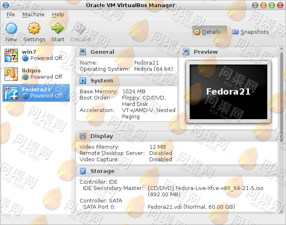Open the Help menu
The height and width of the screenshot is (225, 286).
58,15
